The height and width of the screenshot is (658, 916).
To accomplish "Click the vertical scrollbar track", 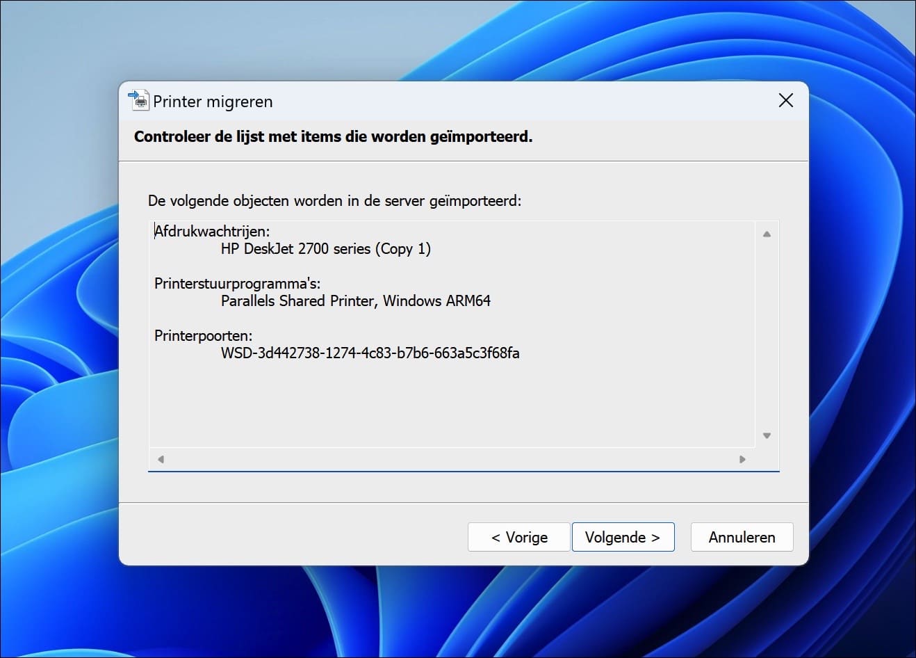I will [767, 334].
